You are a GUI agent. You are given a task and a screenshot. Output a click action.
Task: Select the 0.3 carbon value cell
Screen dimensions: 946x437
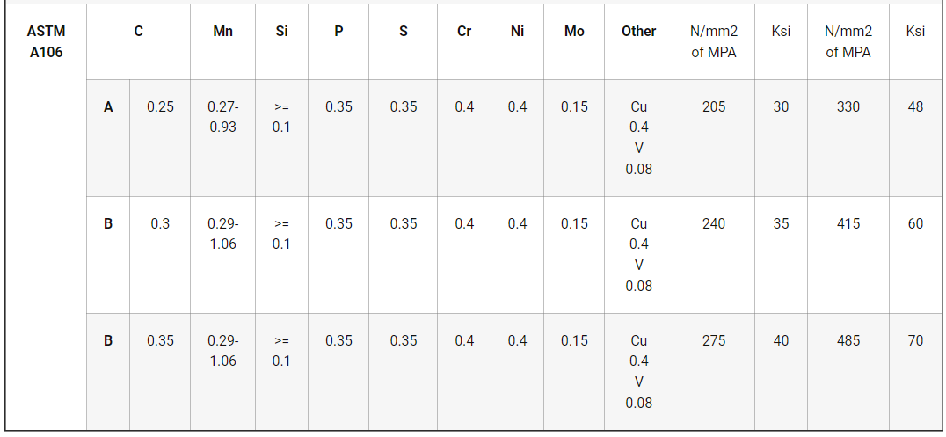tap(160, 223)
